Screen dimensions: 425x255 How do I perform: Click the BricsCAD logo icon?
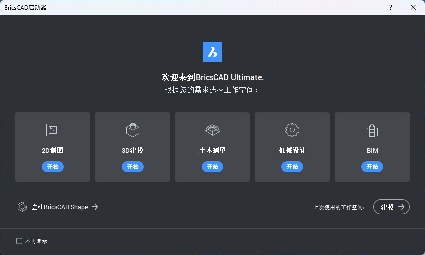click(x=212, y=52)
